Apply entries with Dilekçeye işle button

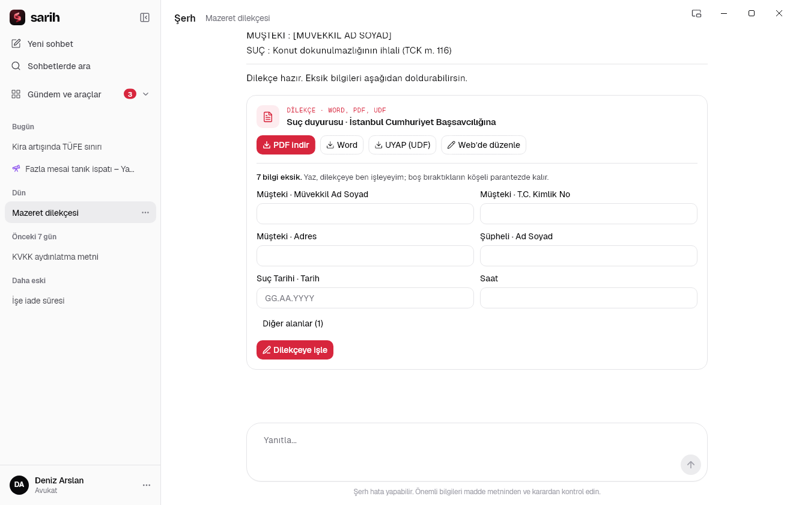(x=295, y=350)
